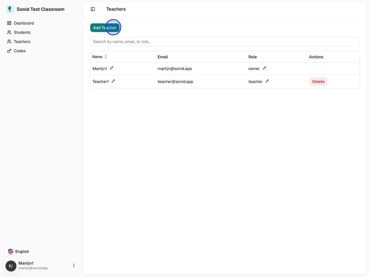369x277 pixels.
Task: Toggle the sidebar panel icon
Action: click(x=93, y=9)
